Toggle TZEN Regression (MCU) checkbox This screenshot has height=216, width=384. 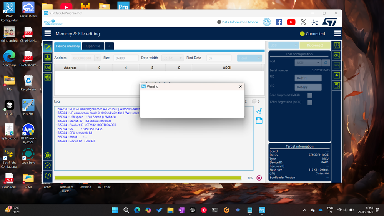click(x=309, y=102)
